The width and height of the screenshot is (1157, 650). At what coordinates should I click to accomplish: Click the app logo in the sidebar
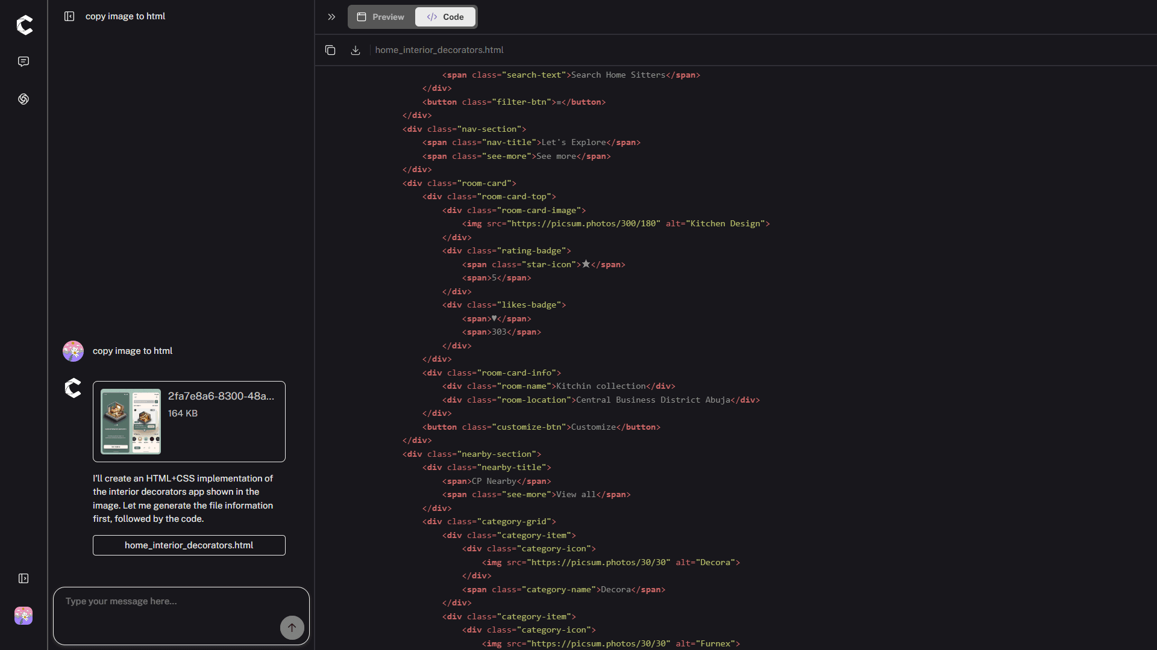coord(24,25)
